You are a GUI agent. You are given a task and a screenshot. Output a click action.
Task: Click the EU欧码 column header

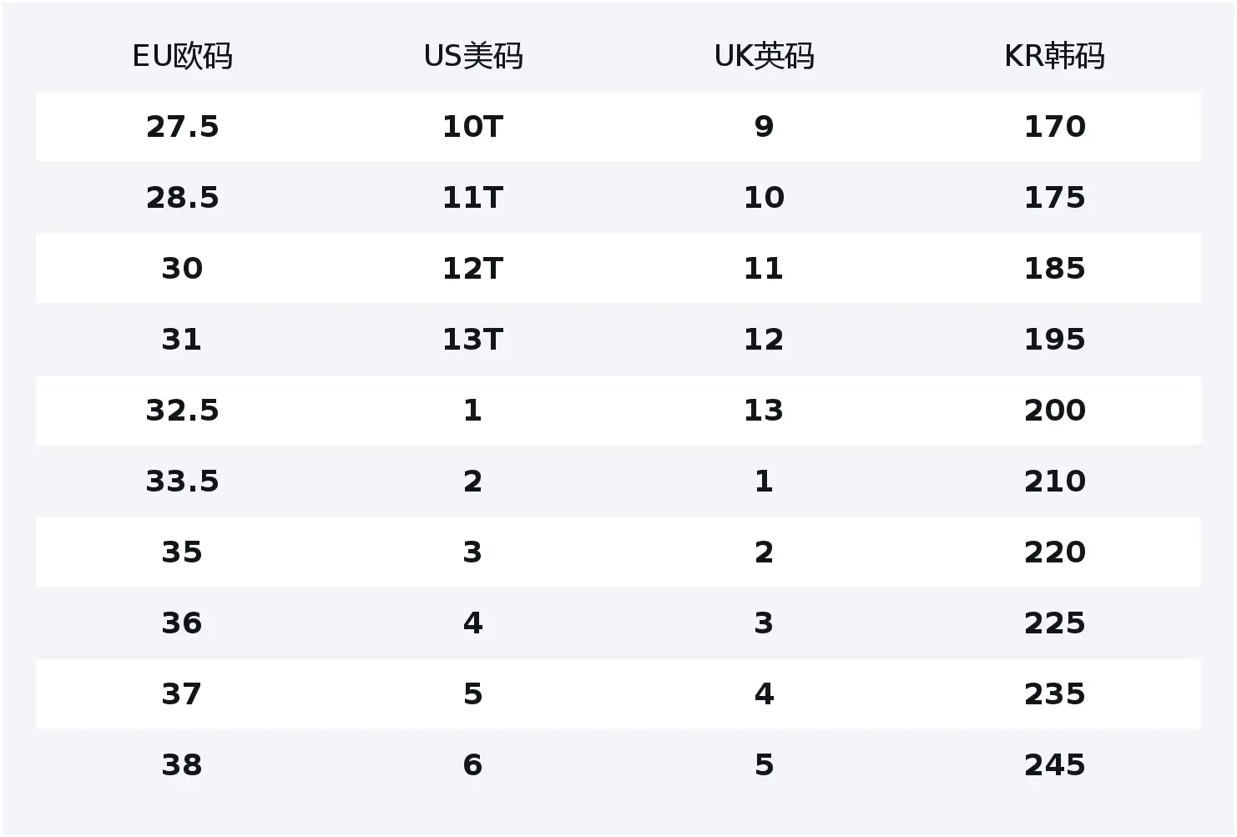tap(182, 56)
